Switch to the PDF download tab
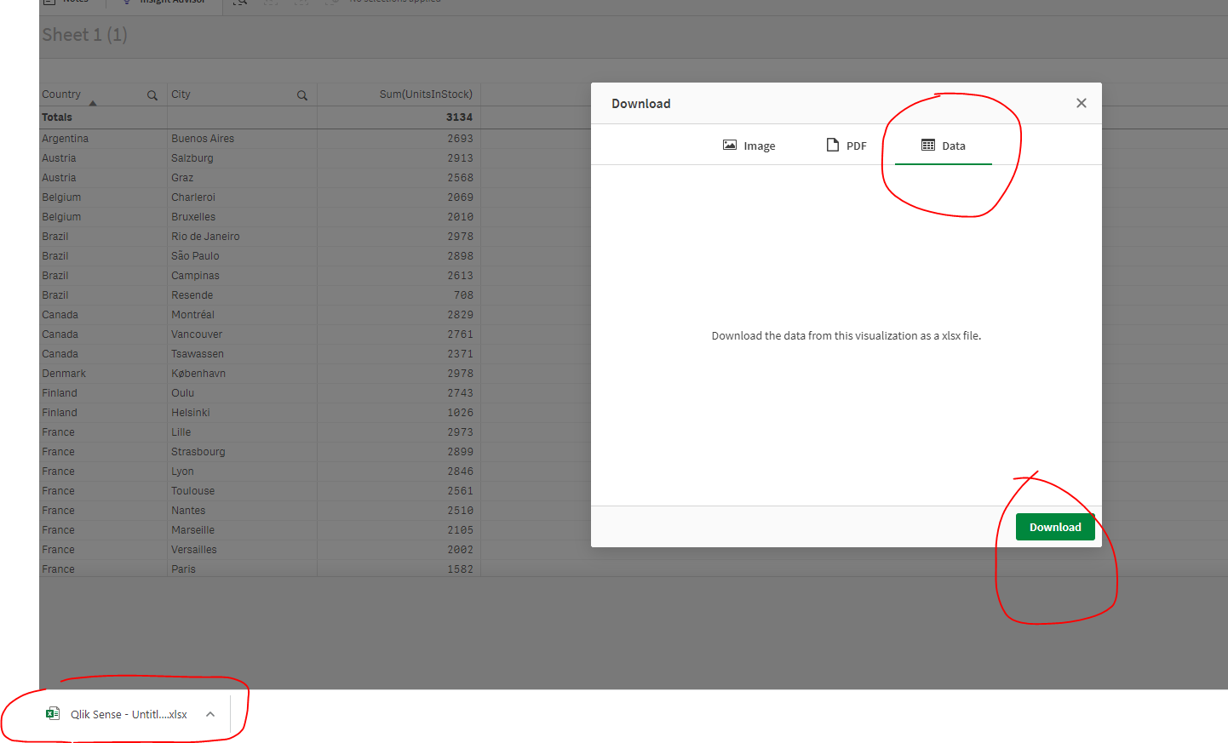 tap(846, 145)
